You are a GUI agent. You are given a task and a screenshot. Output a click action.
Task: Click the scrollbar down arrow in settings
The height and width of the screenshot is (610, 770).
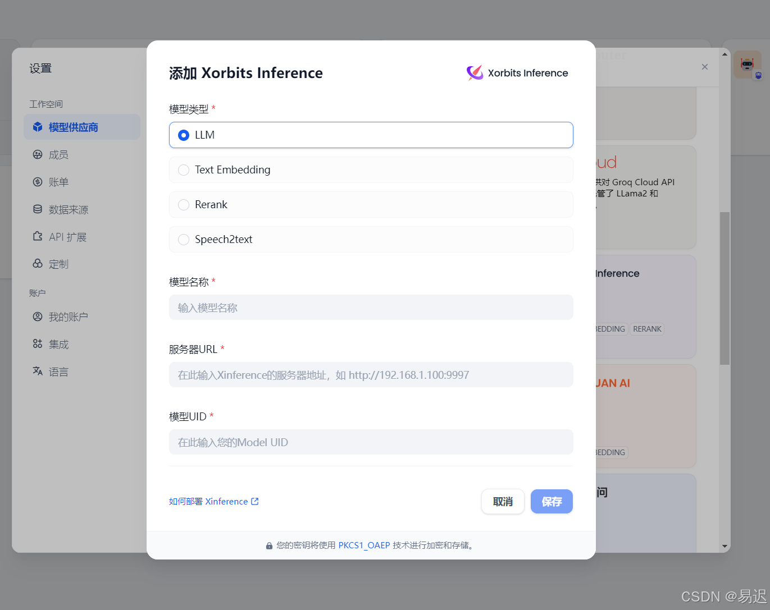click(725, 546)
